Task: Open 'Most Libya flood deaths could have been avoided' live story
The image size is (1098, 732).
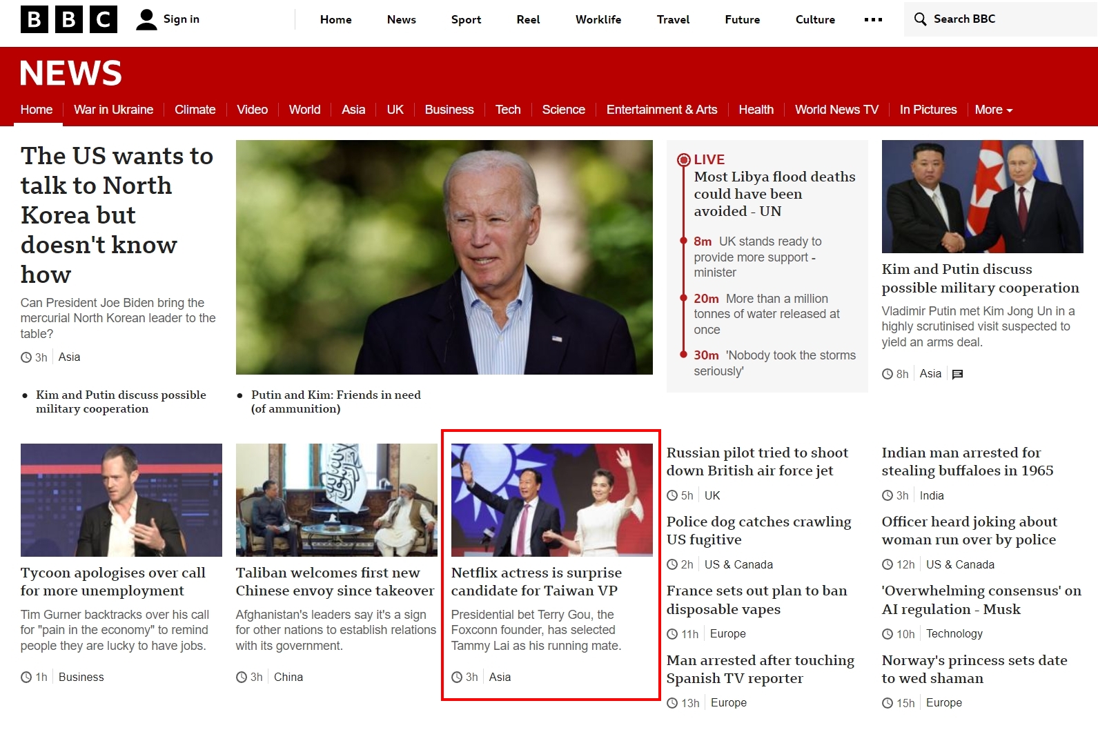Action: click(x=774, y=194)
